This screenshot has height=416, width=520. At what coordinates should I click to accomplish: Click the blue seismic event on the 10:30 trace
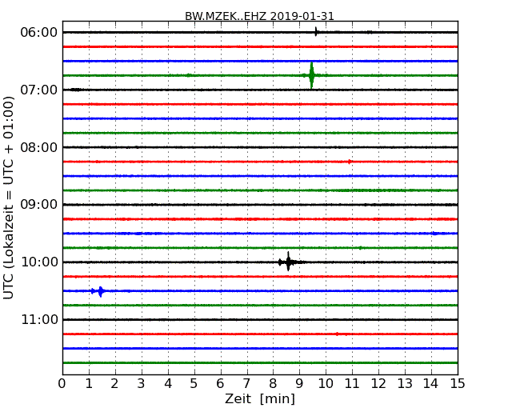(99, 291)
